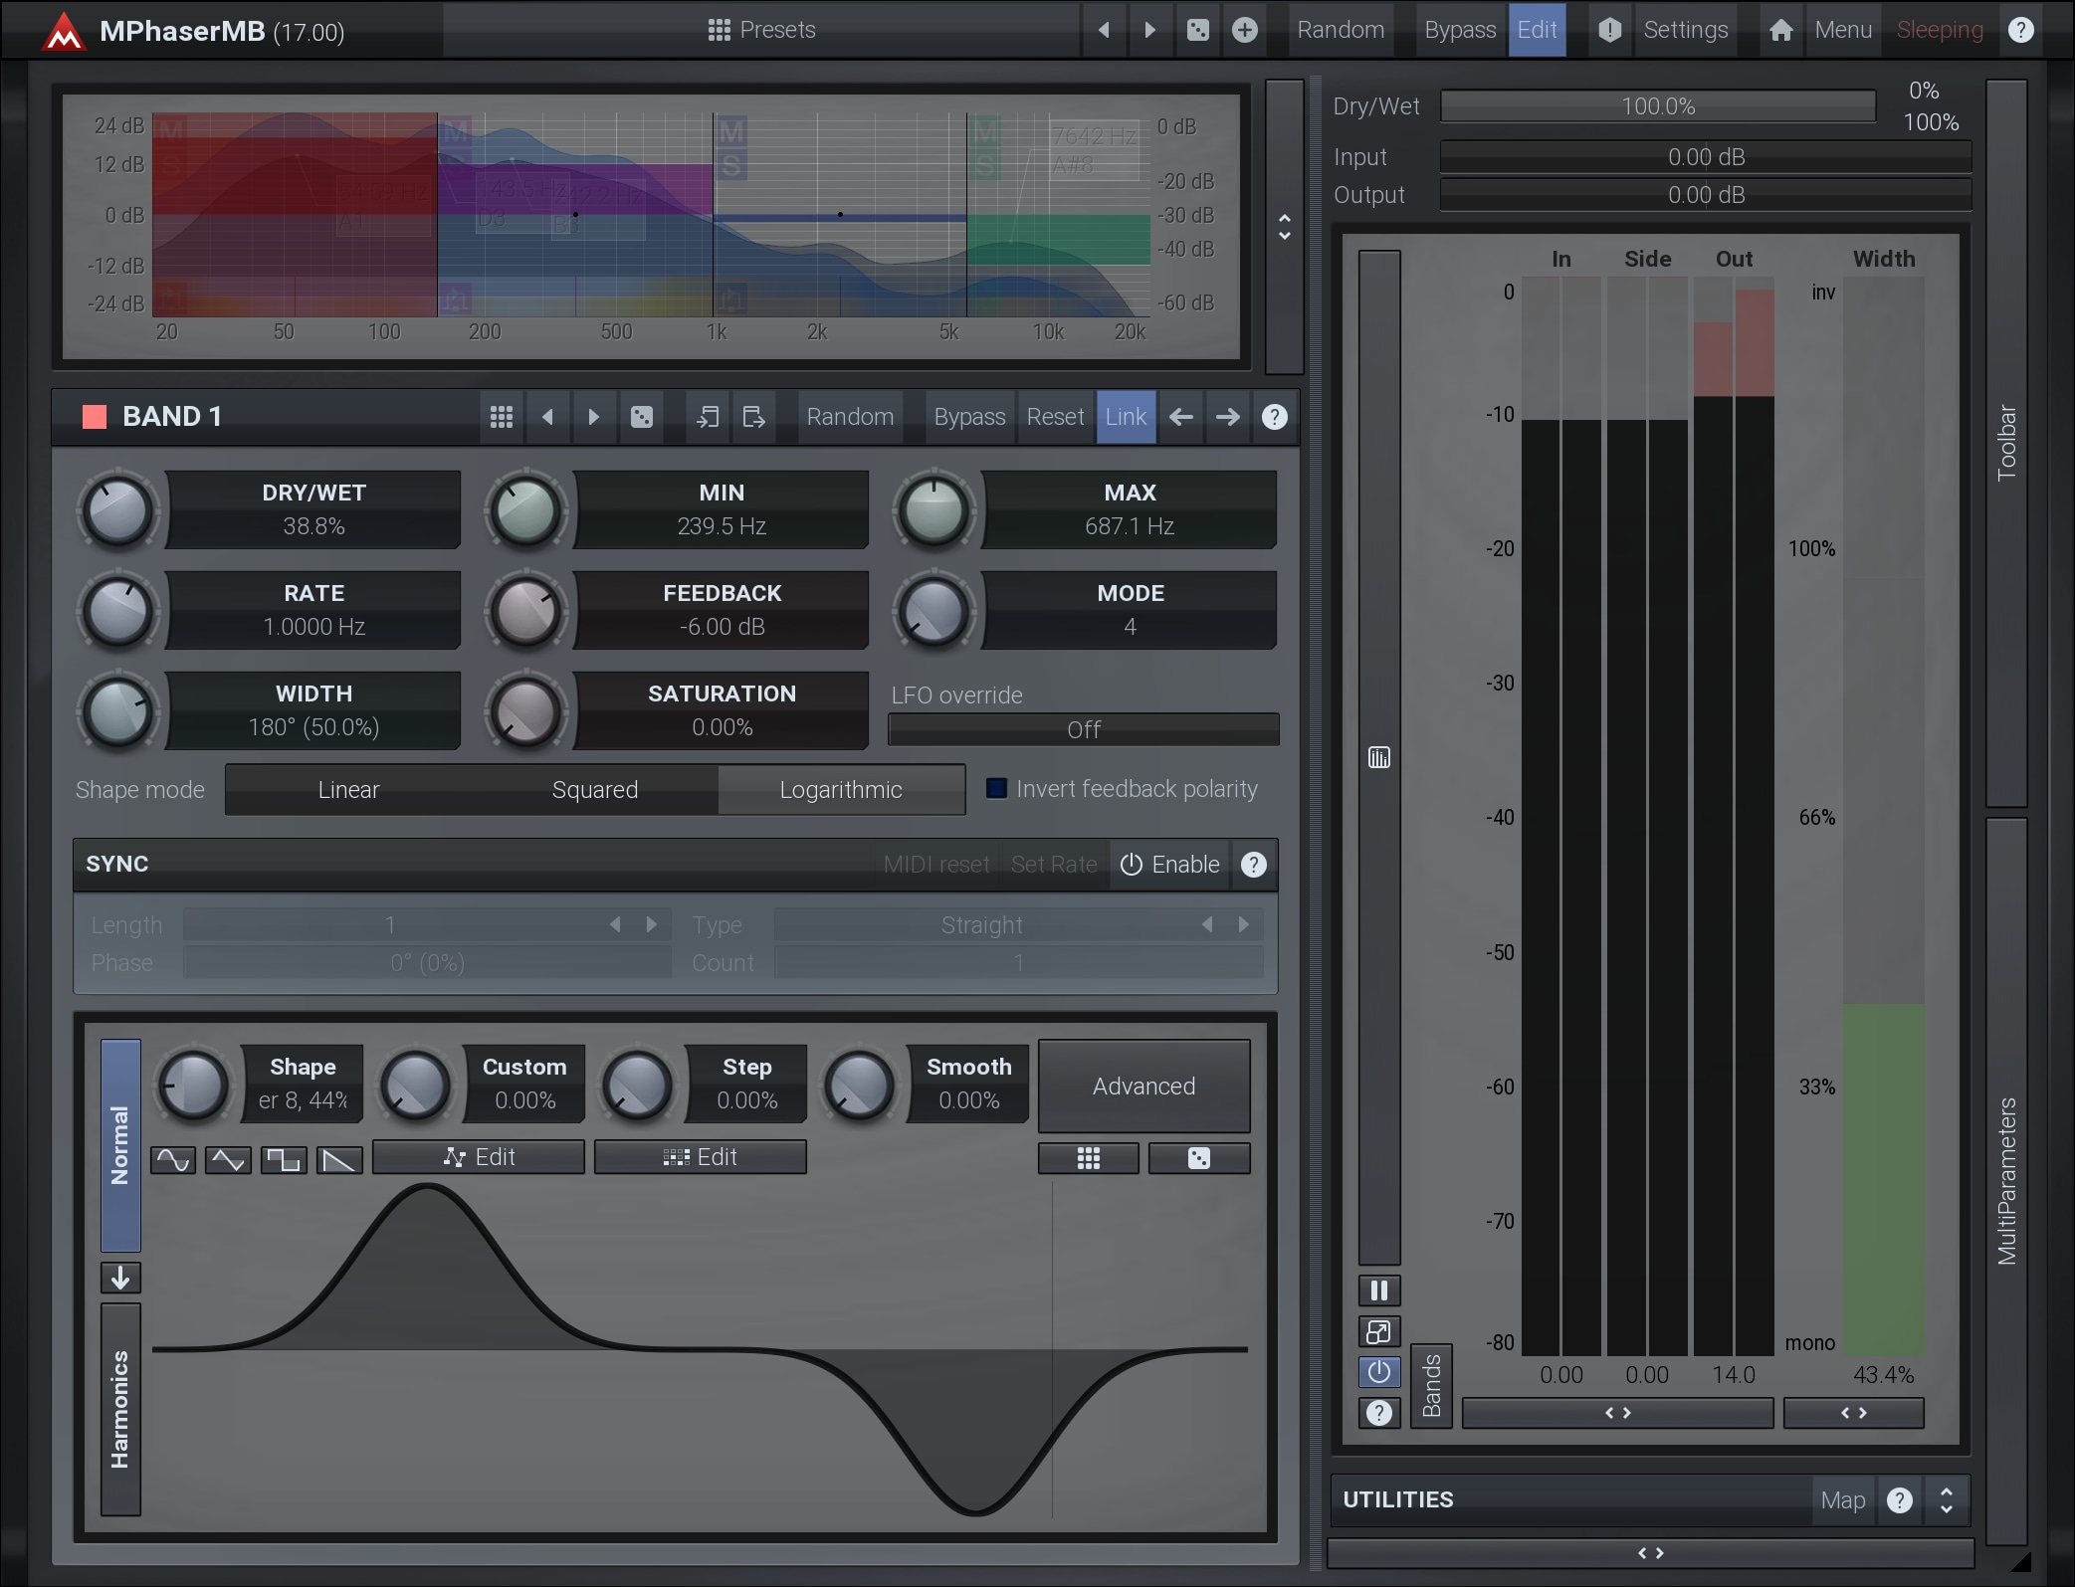Screen dimensions: 2075x1587
Task: Open the main Menu
Action: pyautogui.click(x=1842, y=30)
